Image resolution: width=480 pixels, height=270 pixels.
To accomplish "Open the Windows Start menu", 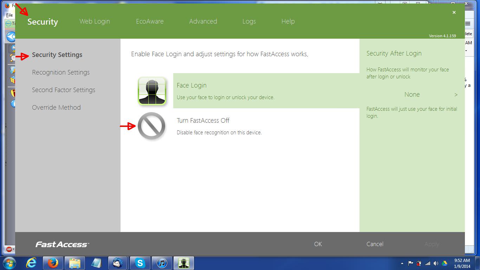I will [x=9, y=263].
